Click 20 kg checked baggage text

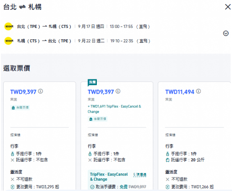(188, 160)
